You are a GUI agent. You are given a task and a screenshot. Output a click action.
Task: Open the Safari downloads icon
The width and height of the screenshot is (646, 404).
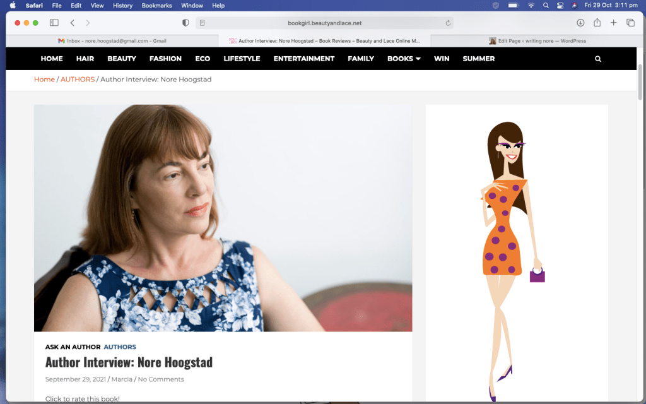(x=580, y=23)
